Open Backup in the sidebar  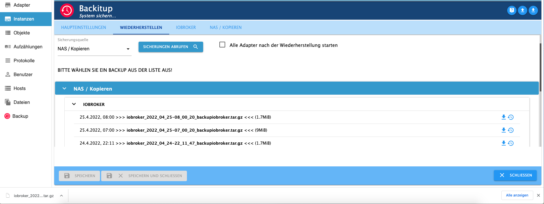pyautogui.click(x=26, y=116)
